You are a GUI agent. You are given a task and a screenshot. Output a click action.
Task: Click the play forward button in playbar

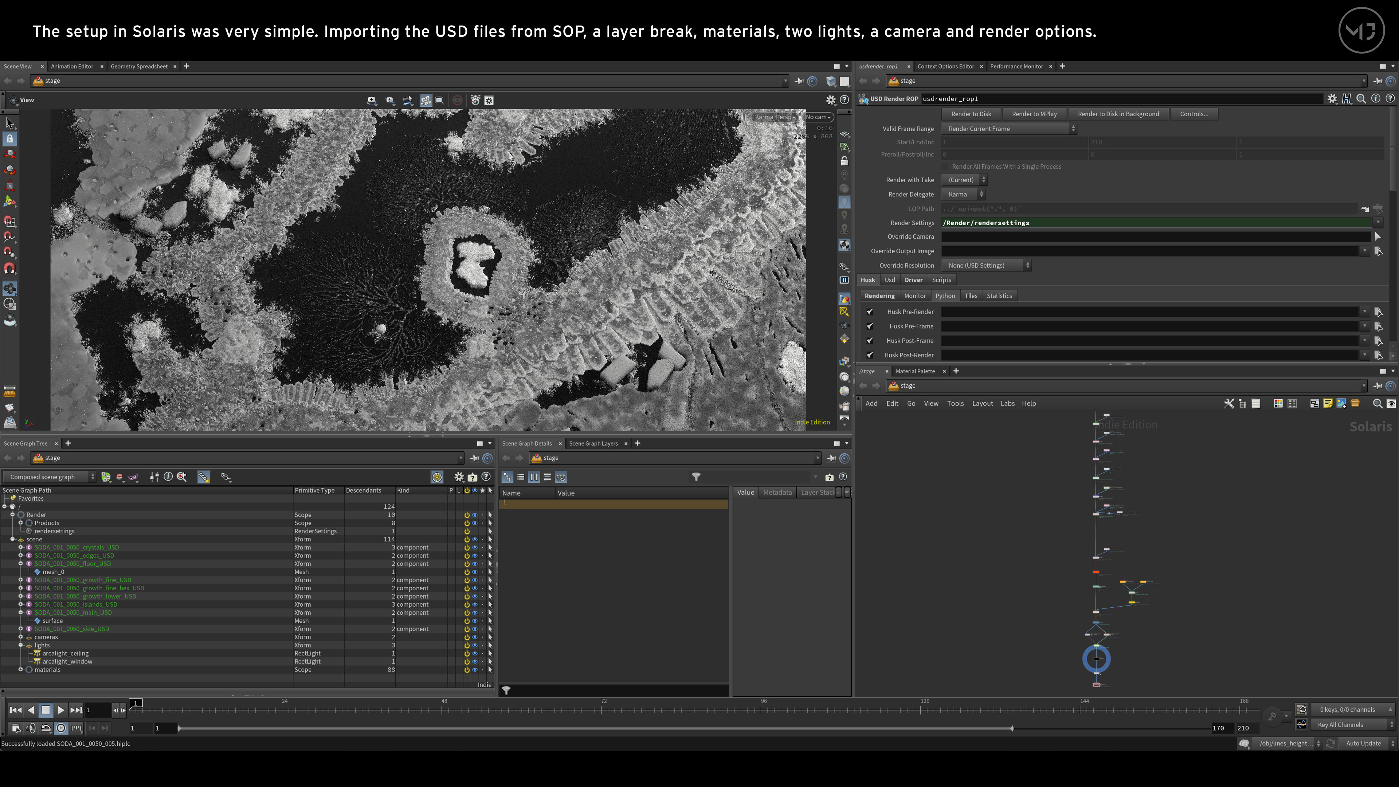click(x=61, y=710)
